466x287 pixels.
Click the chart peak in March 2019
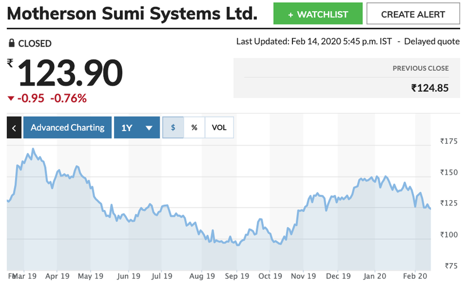click(x=33, y=149)
